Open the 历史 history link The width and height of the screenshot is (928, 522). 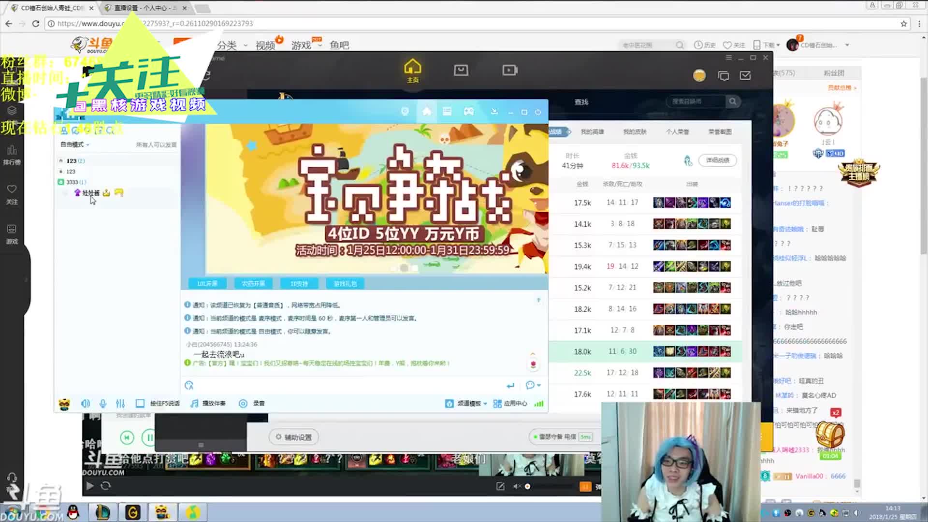[x=705, y=45]
